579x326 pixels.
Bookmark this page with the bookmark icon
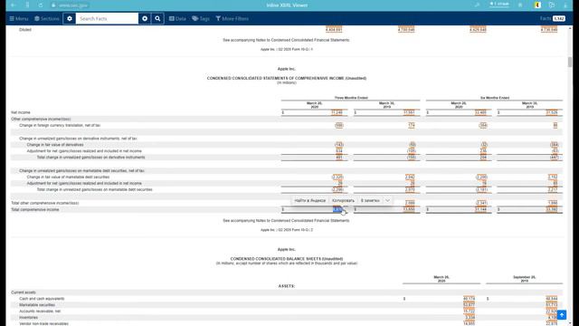pos(520,5)
